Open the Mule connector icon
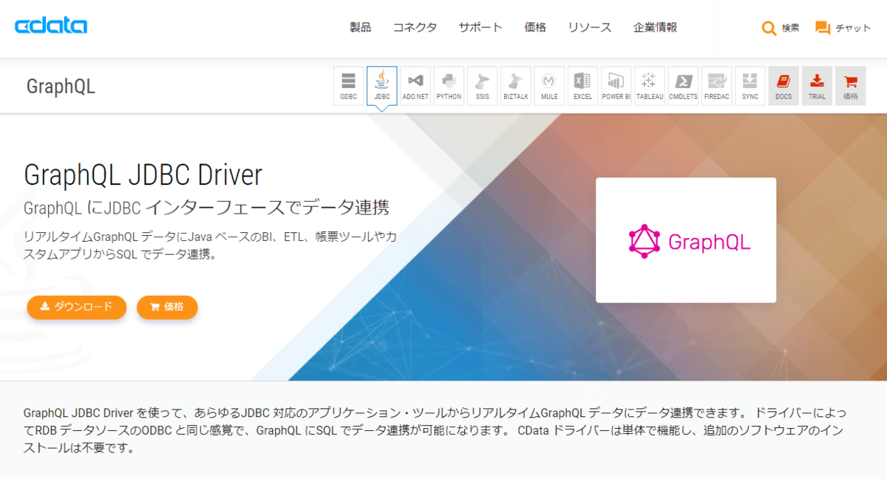Viewport: 887px width, 479px height. (549, 86)
